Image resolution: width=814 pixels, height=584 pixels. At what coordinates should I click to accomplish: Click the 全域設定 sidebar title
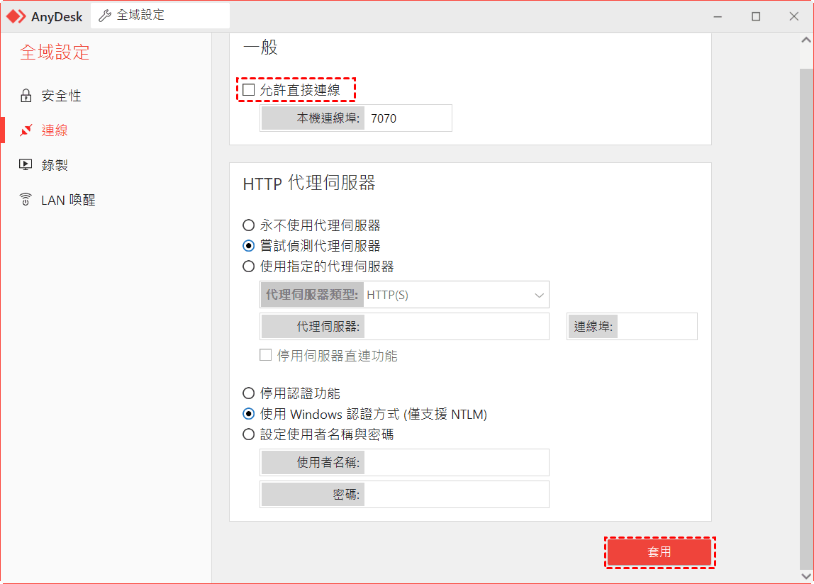coord(55,52)
